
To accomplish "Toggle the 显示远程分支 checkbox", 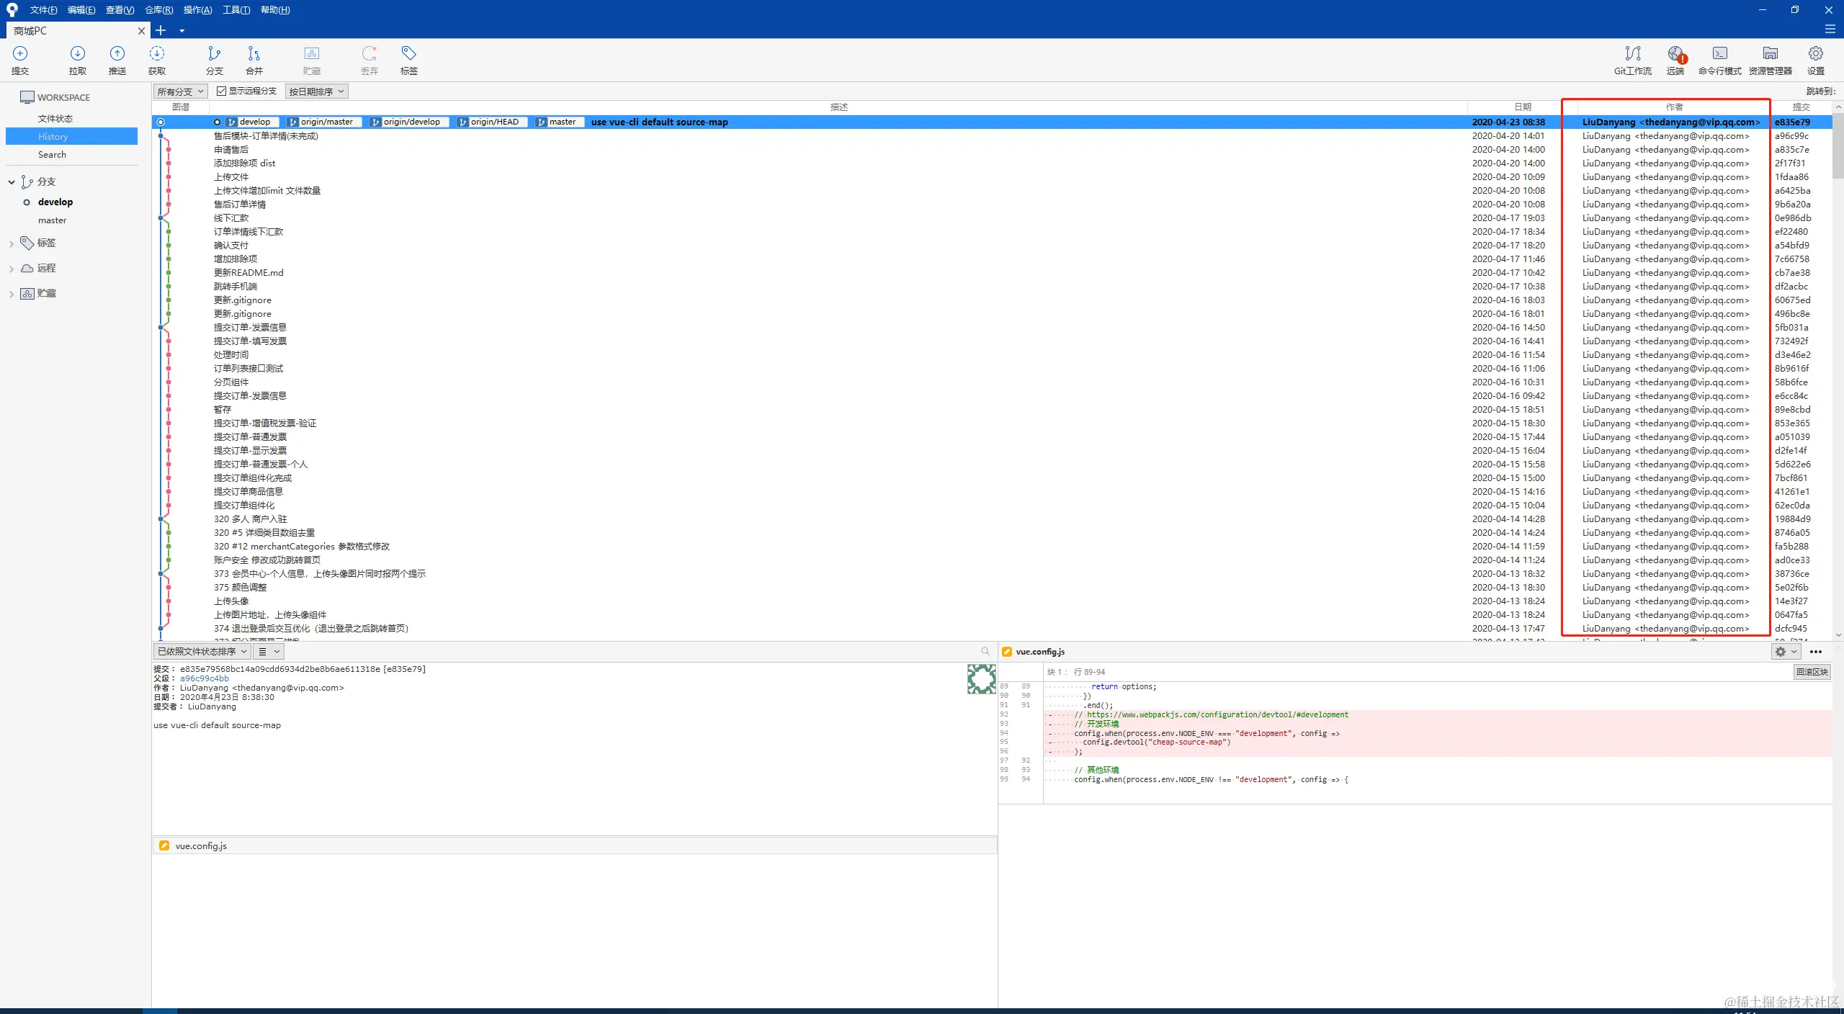I will click(x=222, y=91).
